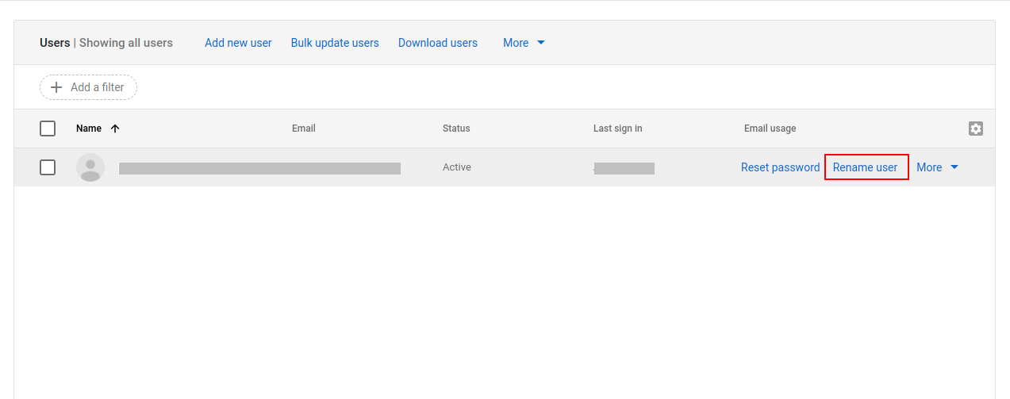This screenshot has height=399, width=1010.
Task: Open the column settings gear icon
Action: (975, 129)
